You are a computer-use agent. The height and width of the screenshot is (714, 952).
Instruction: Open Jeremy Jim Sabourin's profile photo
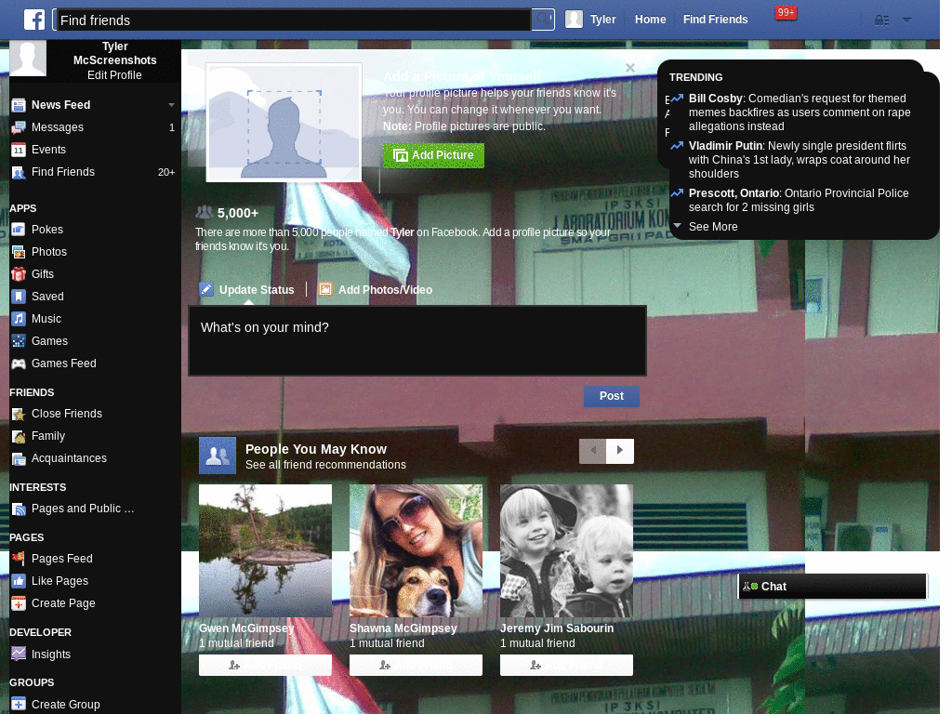[x=566, y=550]
